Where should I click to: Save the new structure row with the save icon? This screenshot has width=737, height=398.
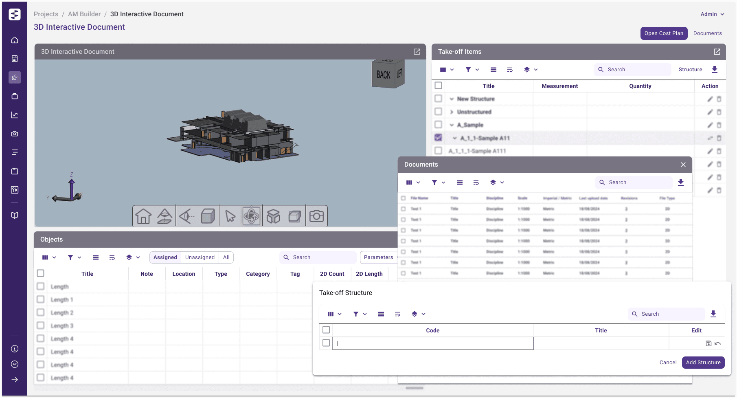708,343
